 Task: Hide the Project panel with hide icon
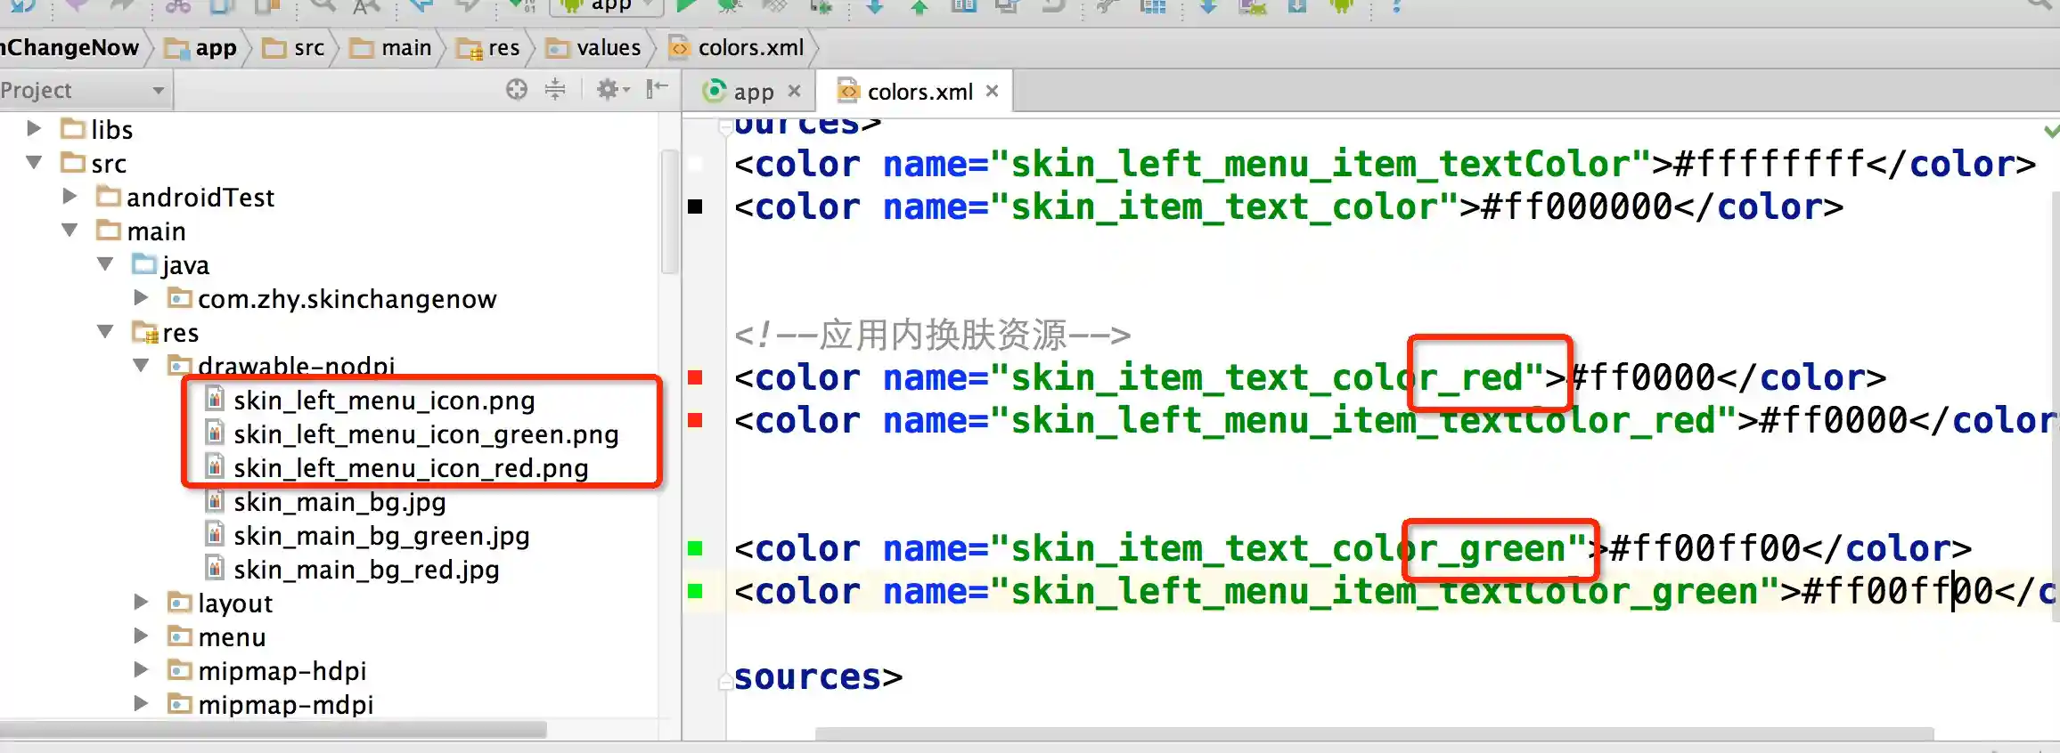[658, 88]
